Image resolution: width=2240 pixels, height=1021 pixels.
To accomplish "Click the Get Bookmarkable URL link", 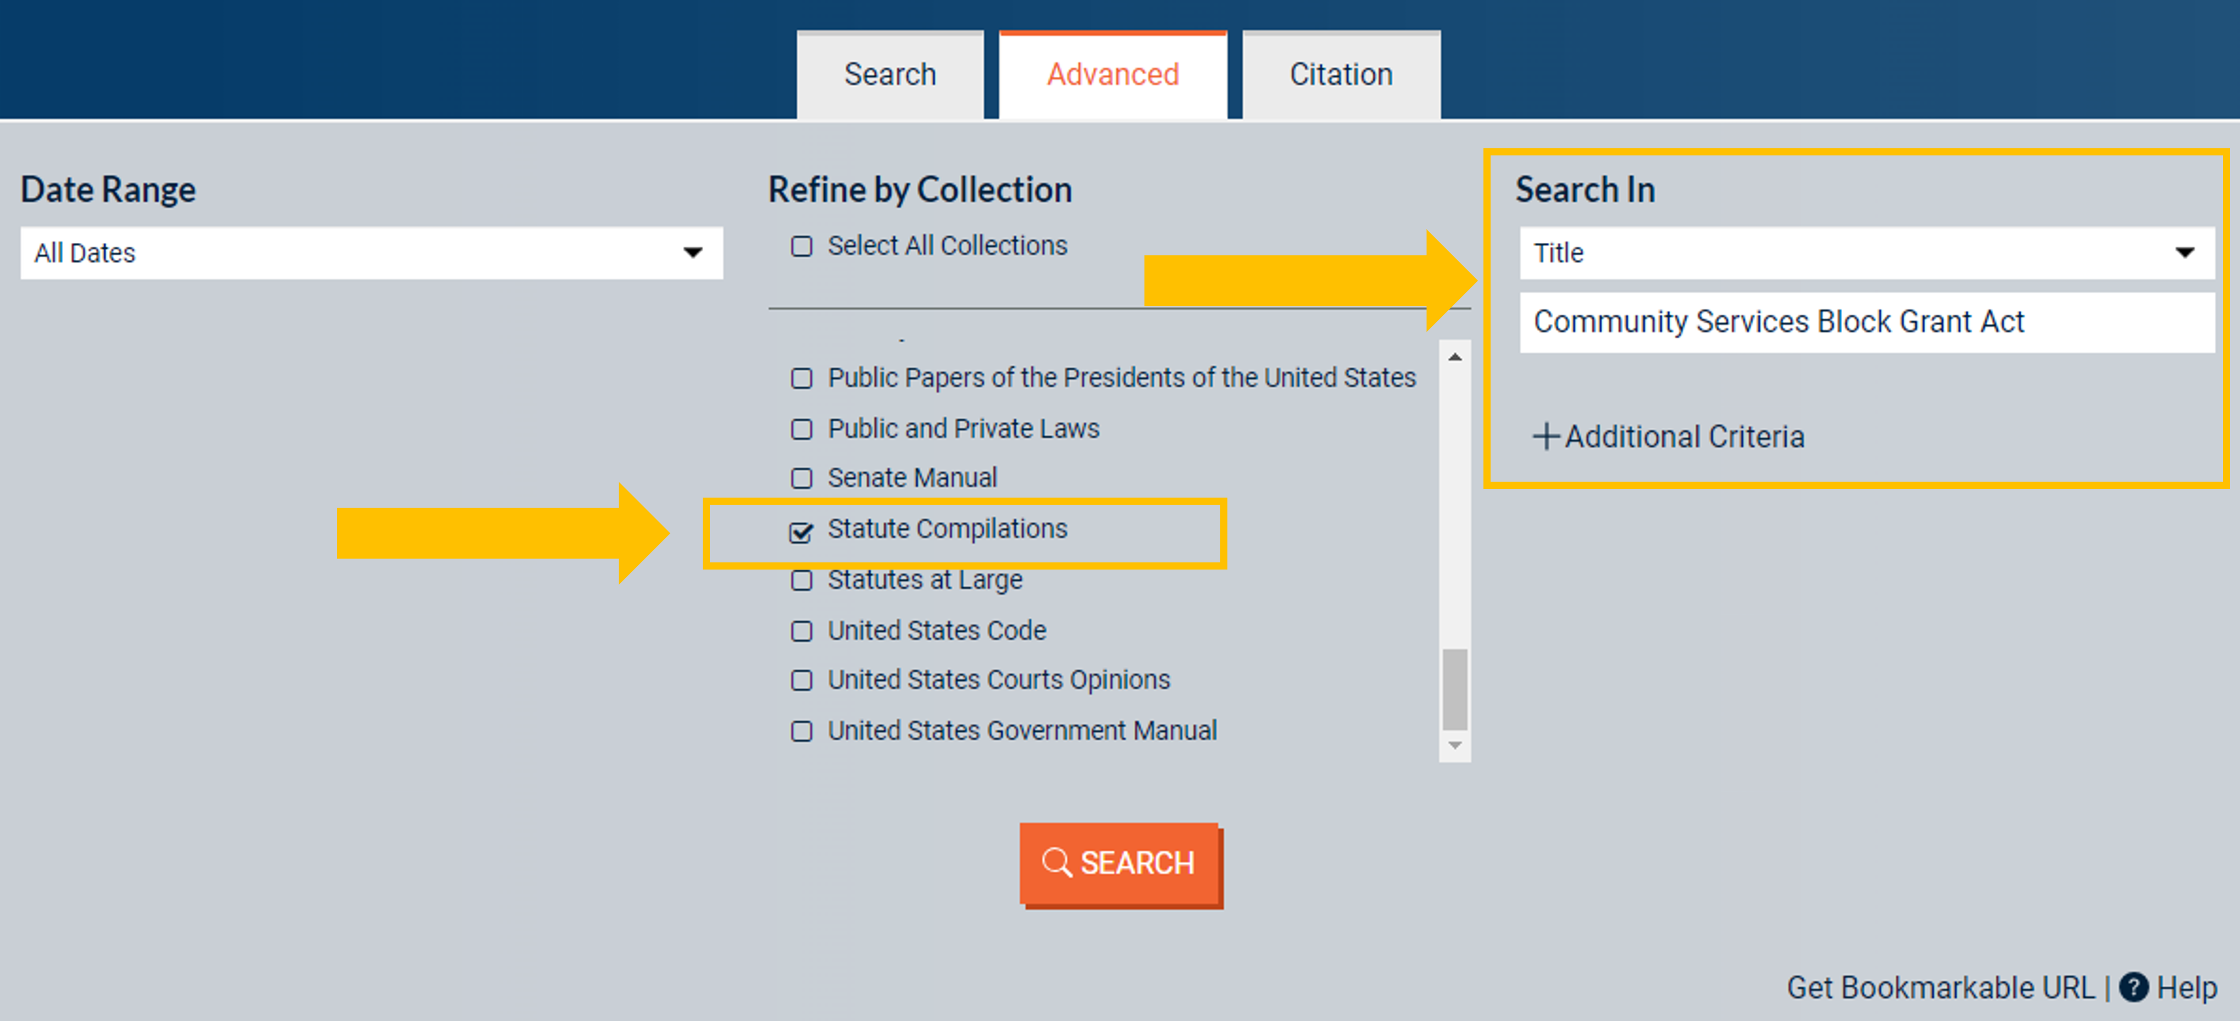I will (x=1940, y=988).
